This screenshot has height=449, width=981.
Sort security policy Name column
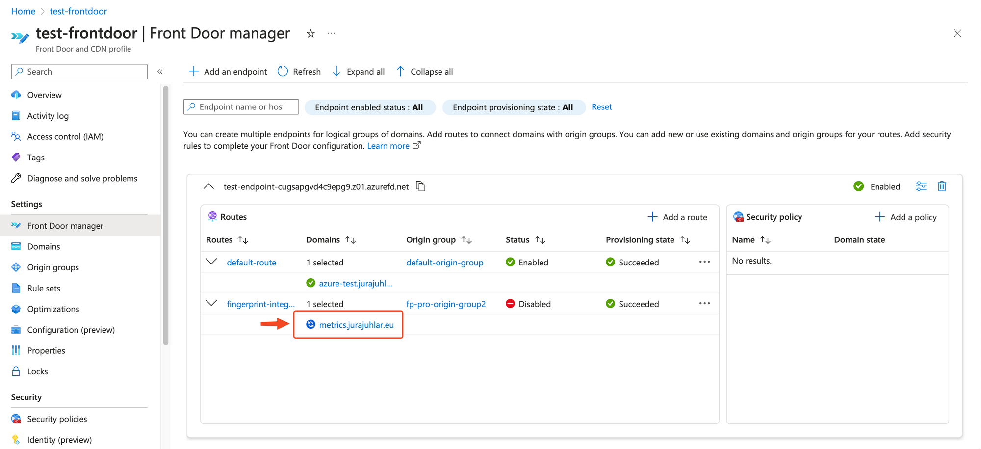765,240
